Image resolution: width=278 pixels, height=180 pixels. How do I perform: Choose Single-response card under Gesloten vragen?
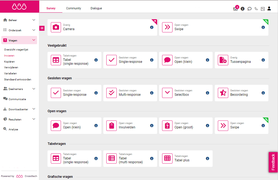pyautogui.click(x=74, y=93)
